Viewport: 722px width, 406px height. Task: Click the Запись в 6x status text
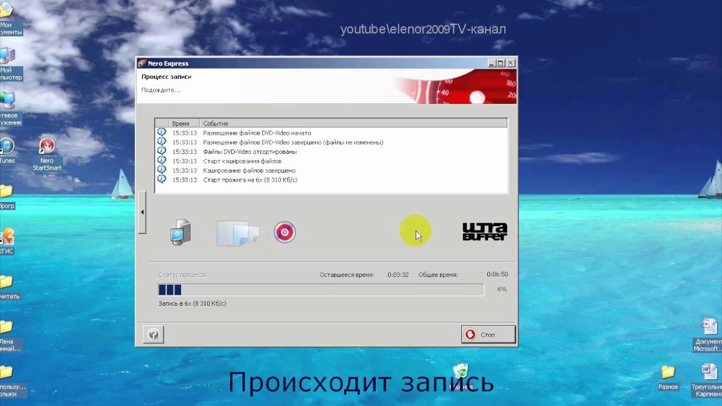point(192,303)
